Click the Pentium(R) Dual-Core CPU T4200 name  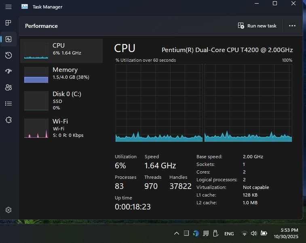tap(227, 50)
